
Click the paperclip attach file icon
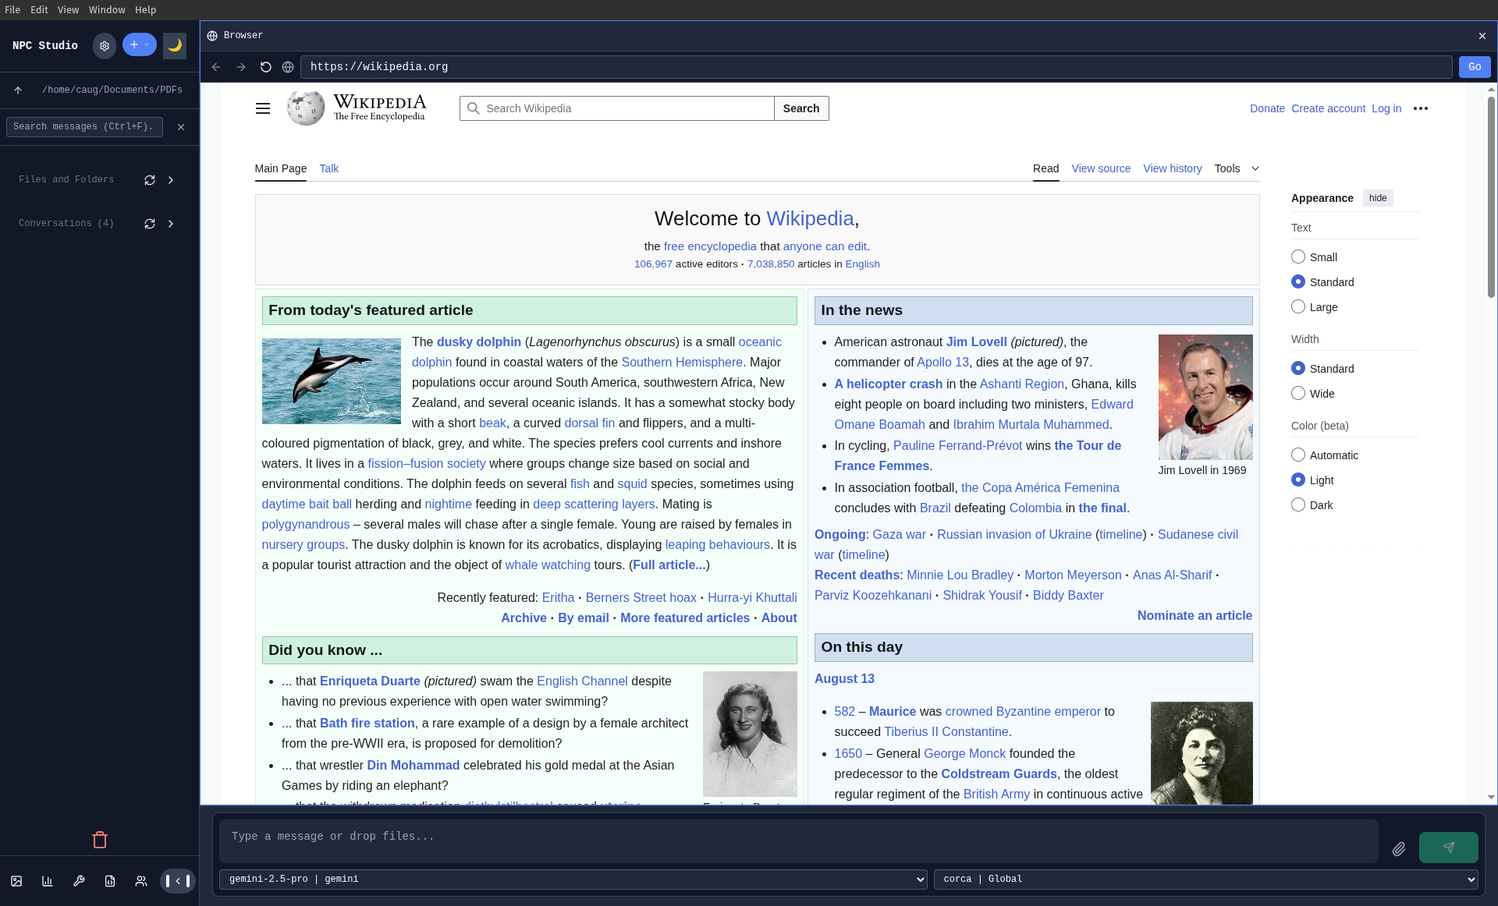point(1399,848)
